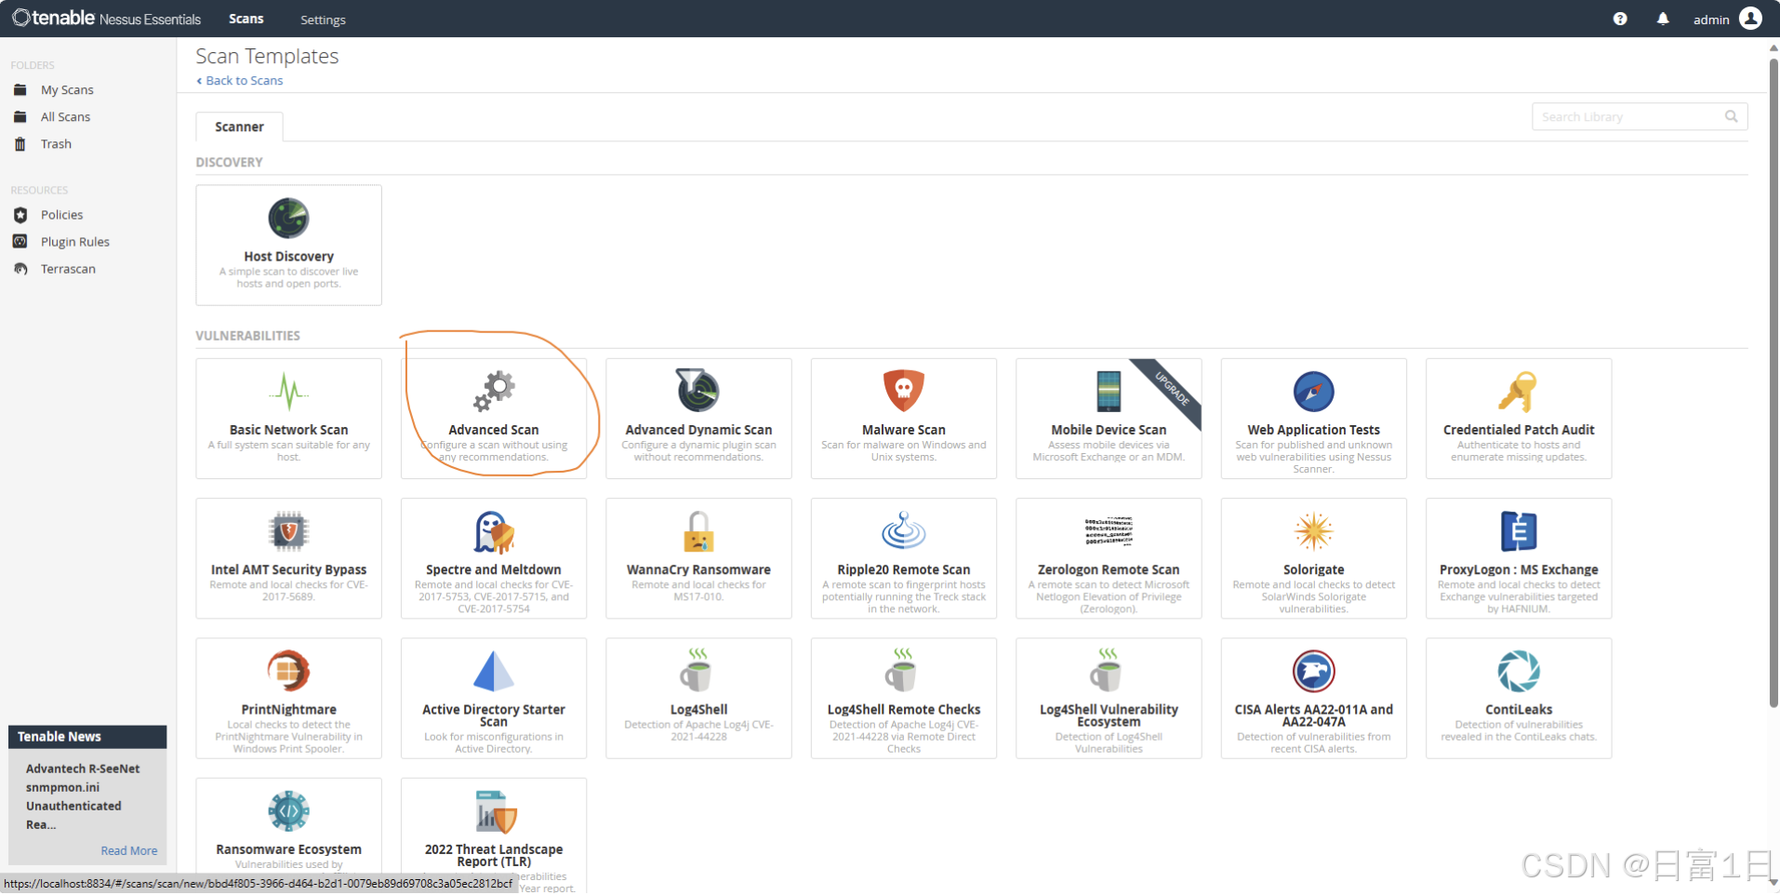Select the Basic Network Scan pulse icon
Screen dimensions: 1780x895
(288, 392)
